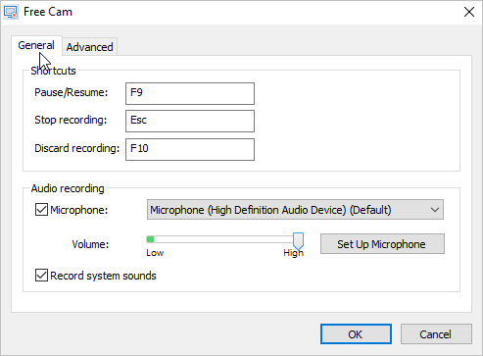Click the Discard recording field showing F10
This screenshot has height=356, width=483.
pos(190,149)
